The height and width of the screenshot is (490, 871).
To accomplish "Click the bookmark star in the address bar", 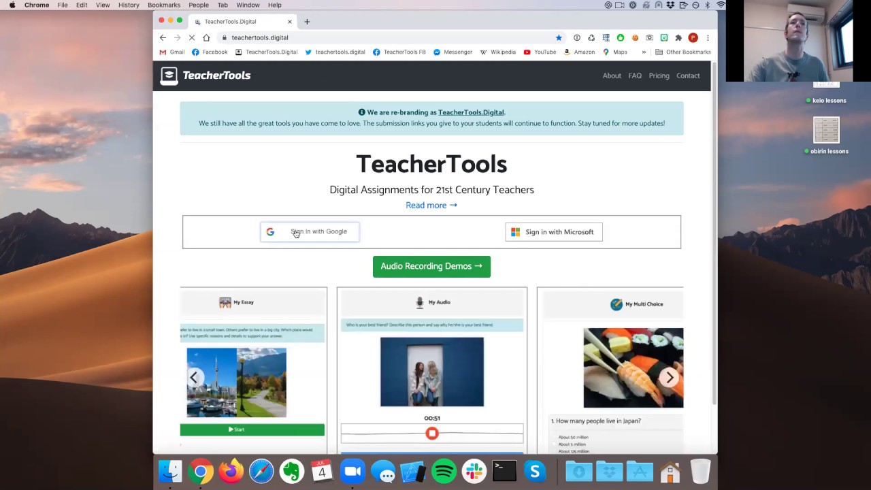I will point(559,37).
